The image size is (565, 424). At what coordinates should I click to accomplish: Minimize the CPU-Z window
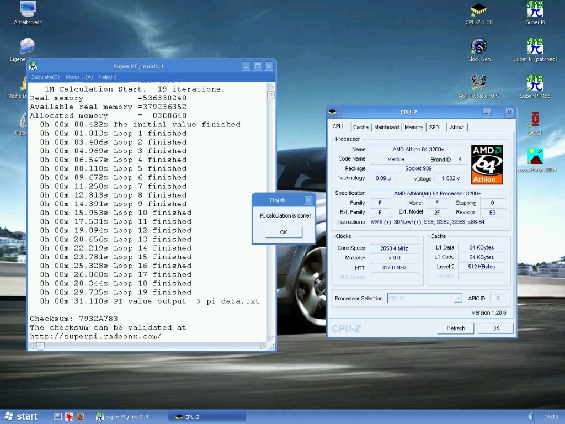point(487,113)
